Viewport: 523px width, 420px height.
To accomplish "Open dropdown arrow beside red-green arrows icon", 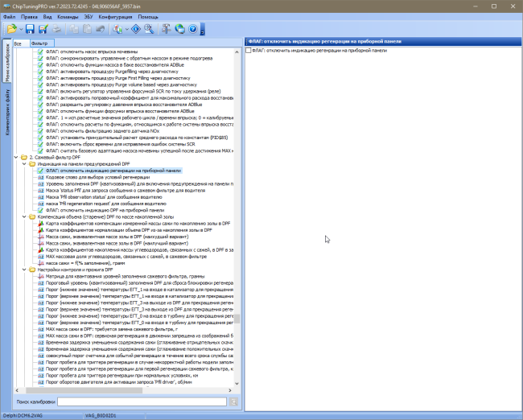I will [x=126, y=29].
